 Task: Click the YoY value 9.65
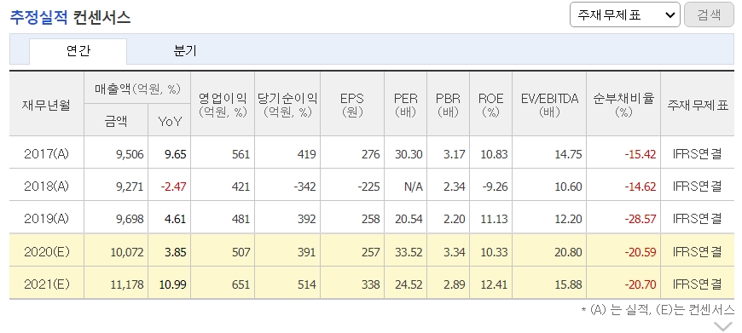175,154
